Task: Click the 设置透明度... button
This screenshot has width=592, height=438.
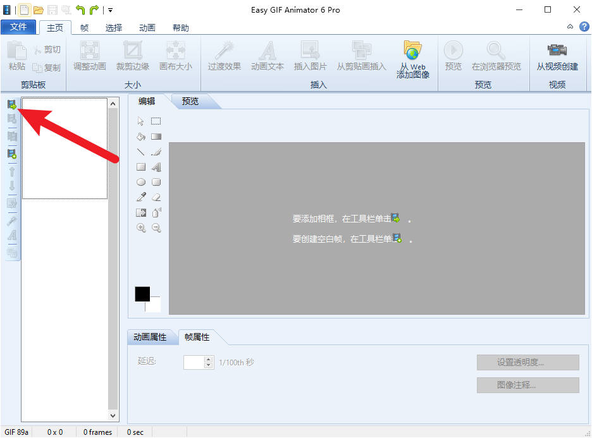Action: click(528, 362)
